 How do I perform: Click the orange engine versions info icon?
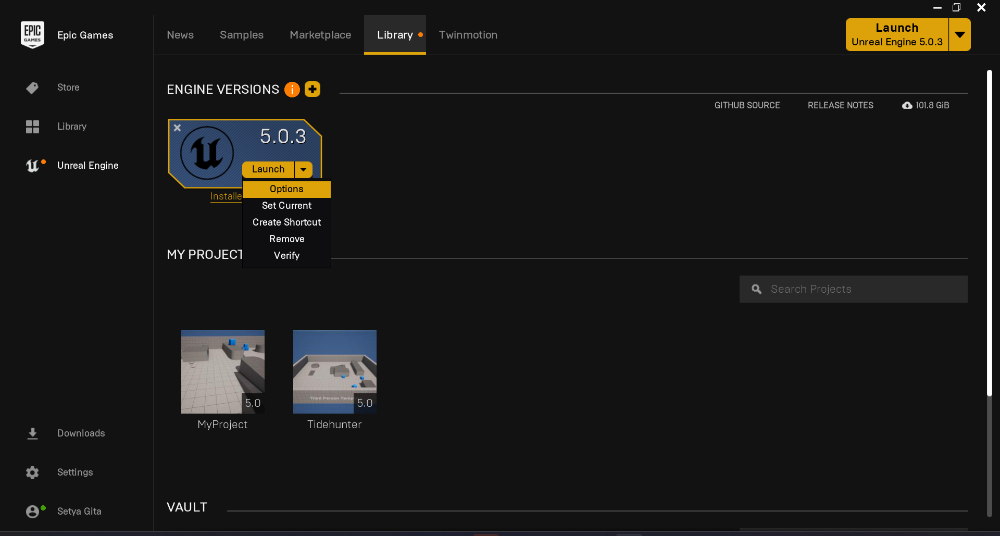[292, 90]
